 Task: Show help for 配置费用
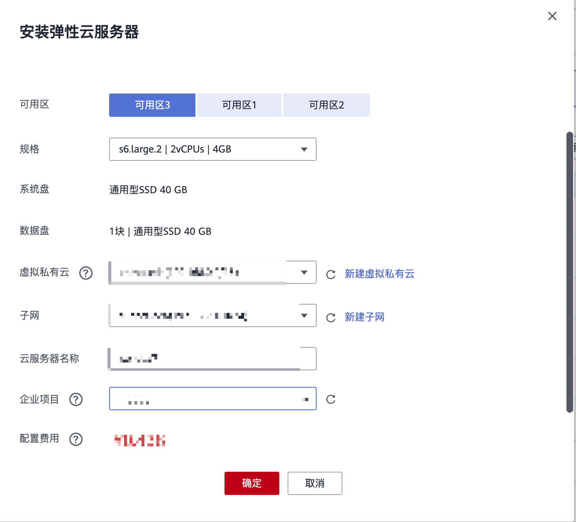tap(76, 439)
